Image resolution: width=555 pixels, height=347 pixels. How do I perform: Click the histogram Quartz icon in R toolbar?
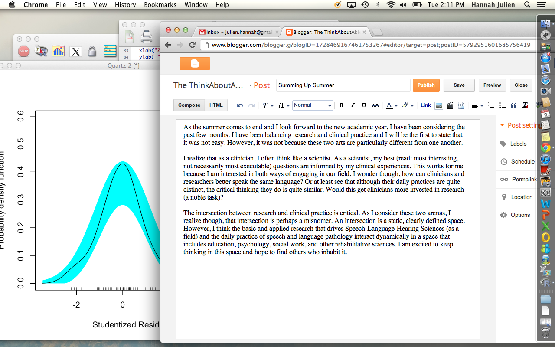[x=58, y=51]
